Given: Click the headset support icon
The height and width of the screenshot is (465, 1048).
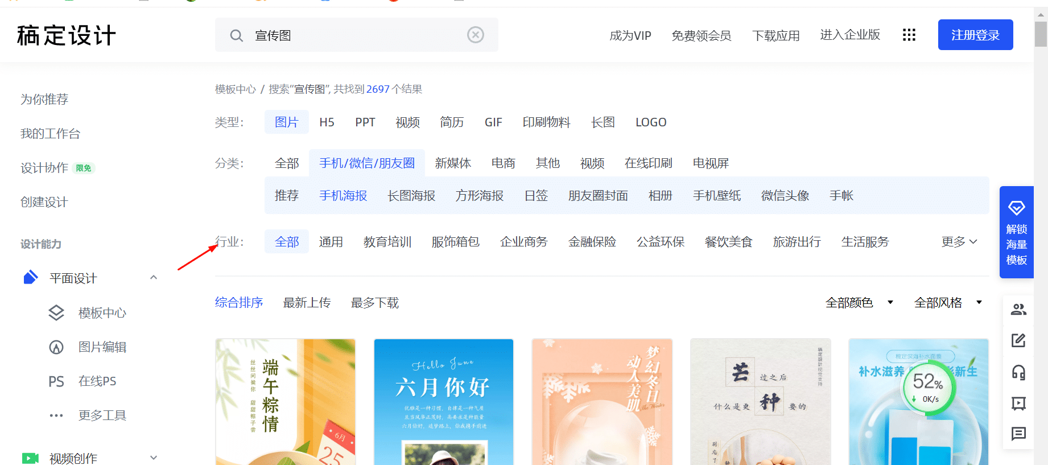Looking at the screenshot, I should [x=1018, y=372].
